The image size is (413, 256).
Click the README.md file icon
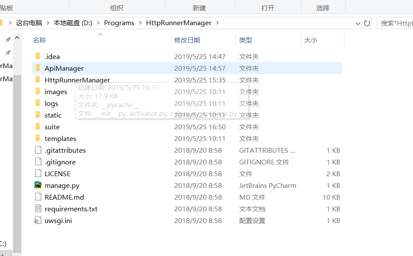[38, 197]
